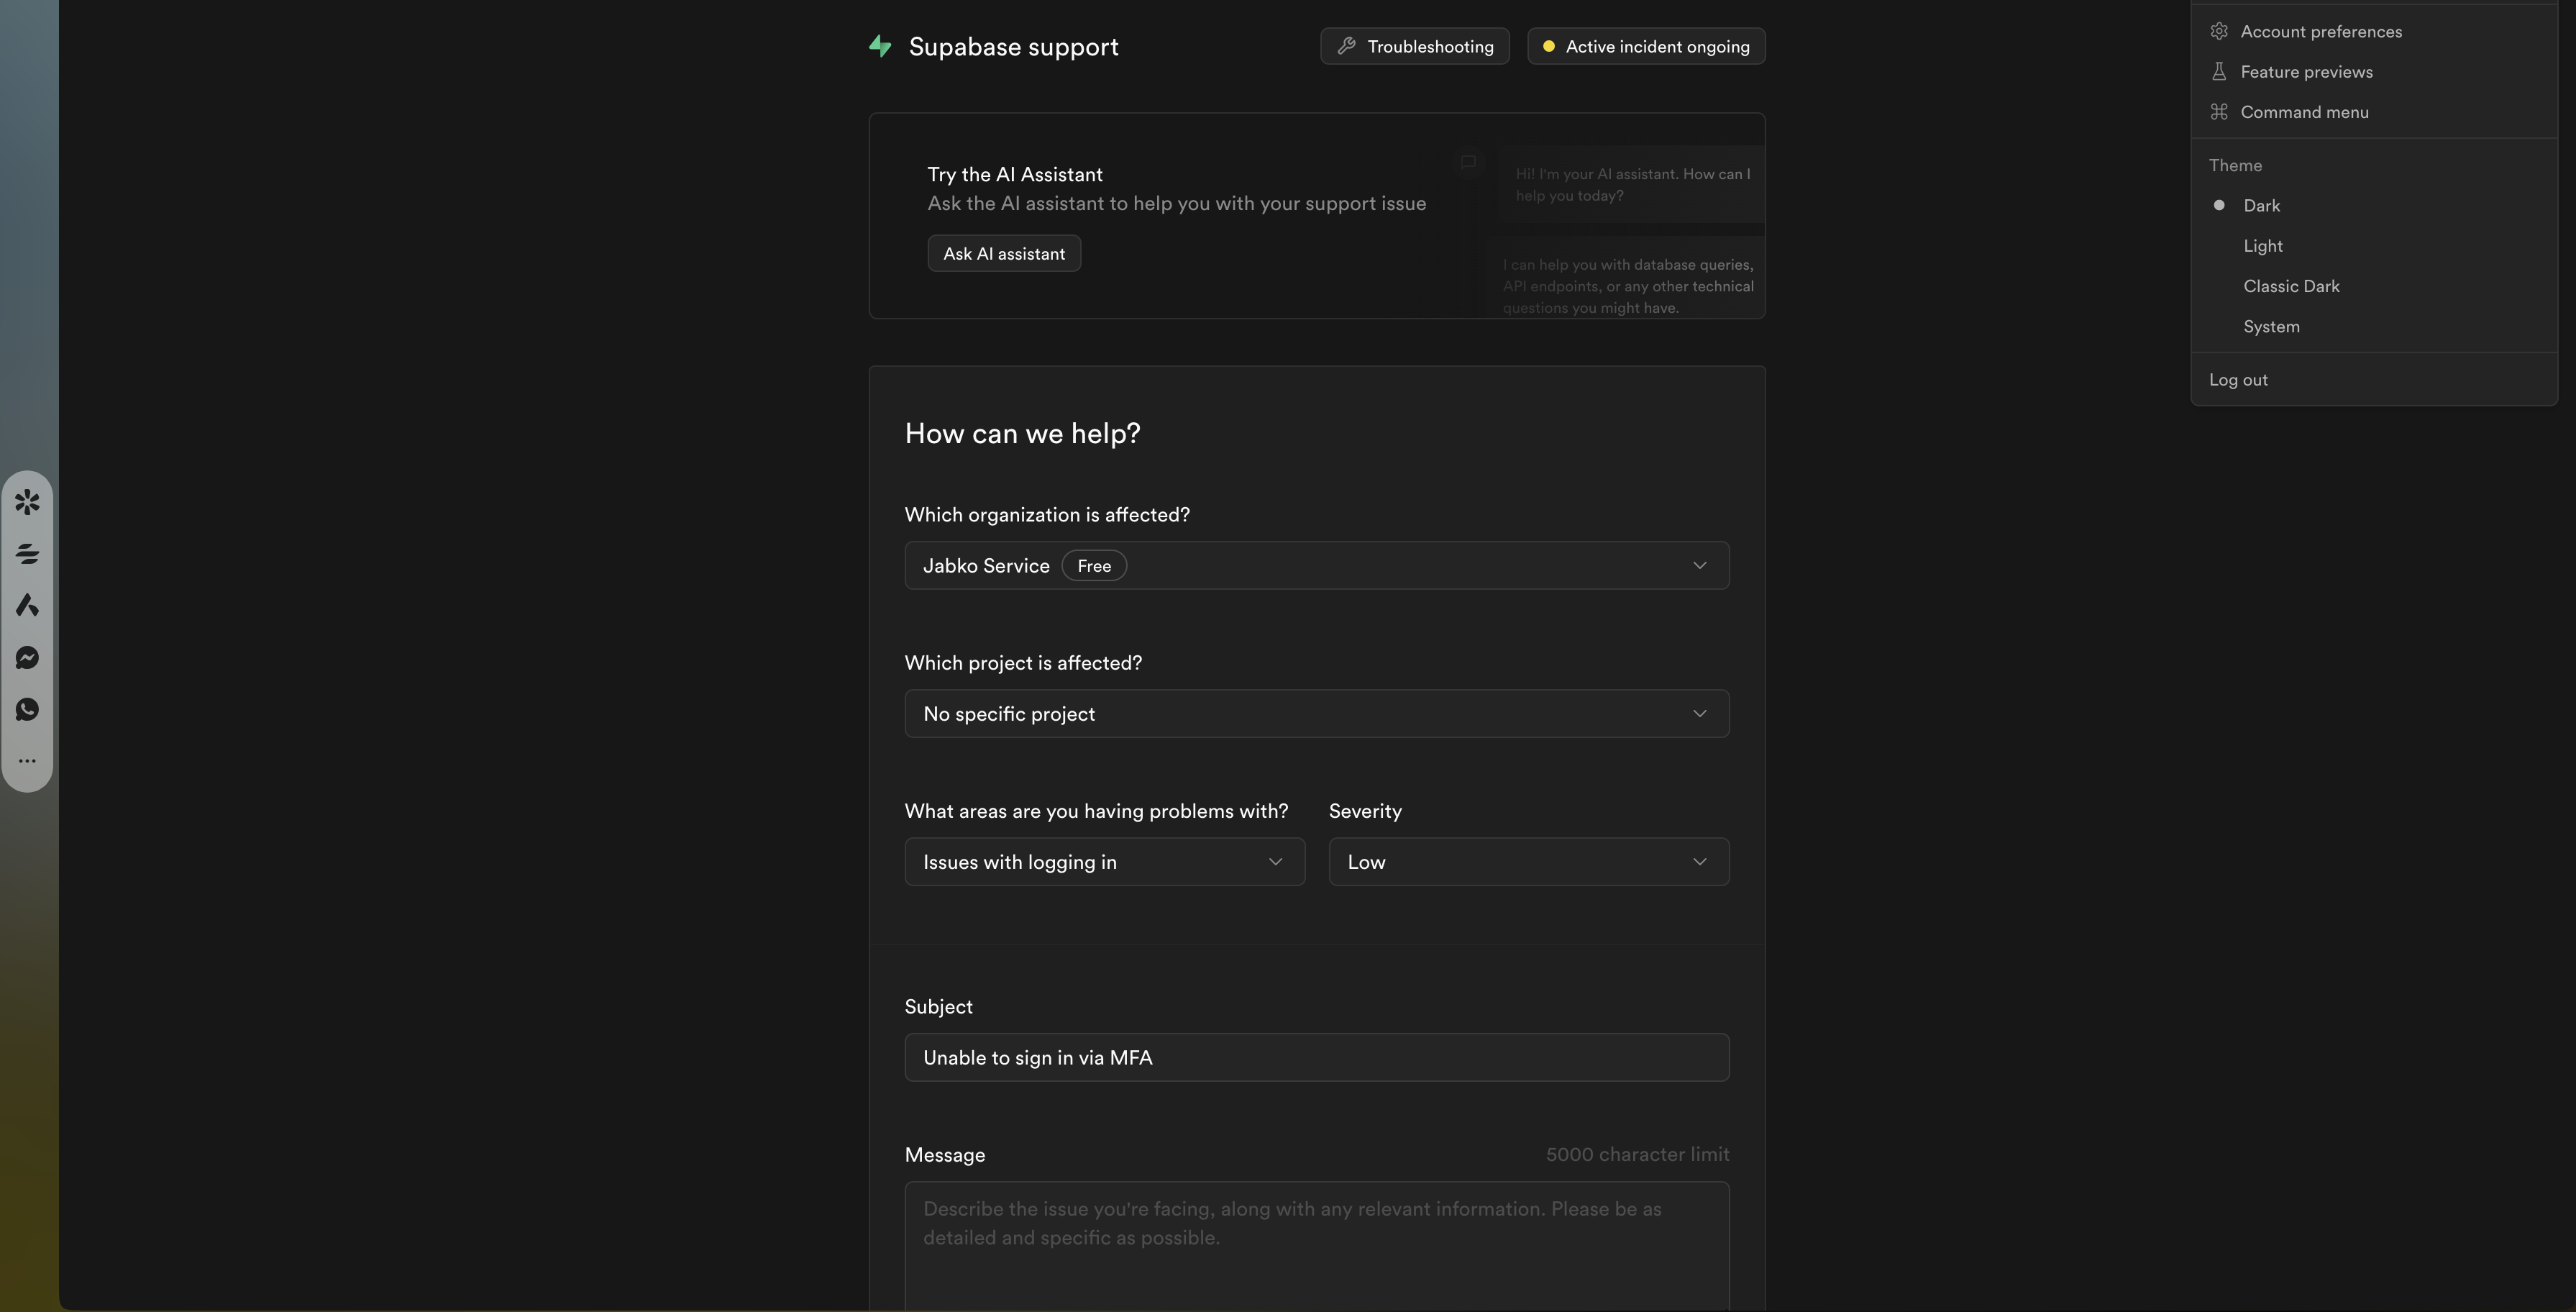Expand the 'No specific project' dropdown
Screen dimensions: 2576x1312
click(1316, 714)
